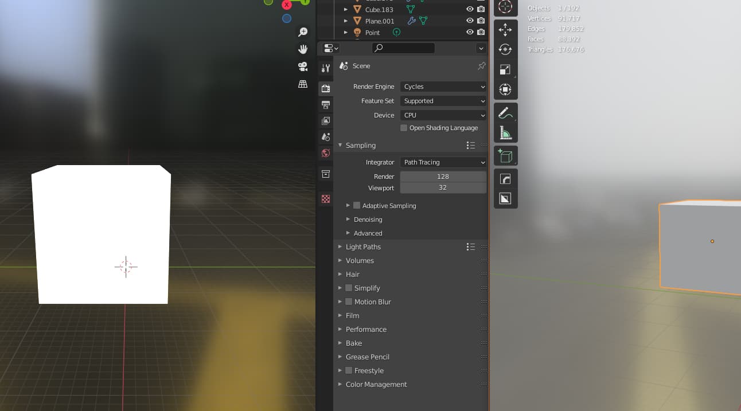Hide the Point light with the eye icon
Viewport: 741px width, 411px height.
pyautogui.click(x=470, y=32)
